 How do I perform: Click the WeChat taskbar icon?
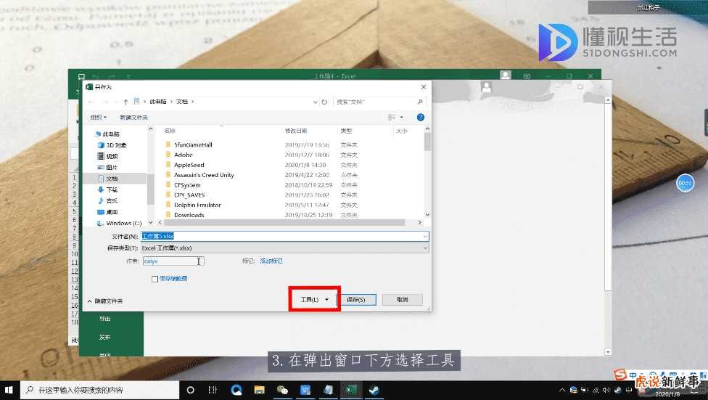point(283,390)
